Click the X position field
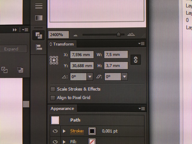Screen dimensions: 192x144 click(x=82, y=55)
